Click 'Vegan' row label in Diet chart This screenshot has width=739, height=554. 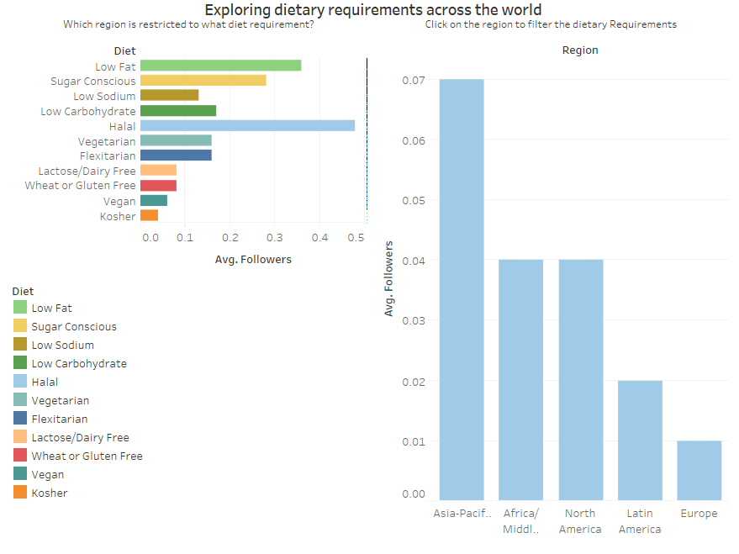119,202
